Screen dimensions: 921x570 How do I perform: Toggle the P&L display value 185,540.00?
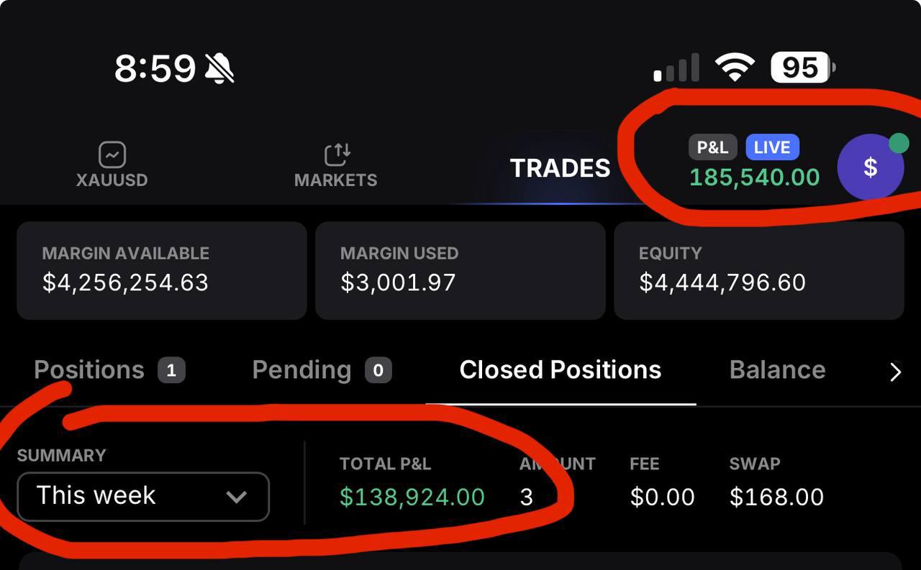(x=754, y=178)
